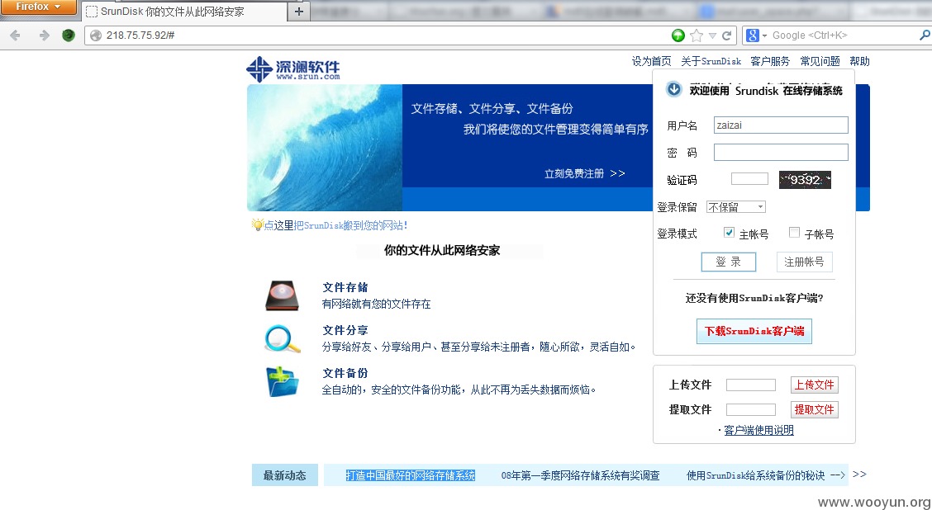The width and height of the screenshot is (932, 510).
Task: Click the 文件备份 folder icon
Action: point(283,382)
